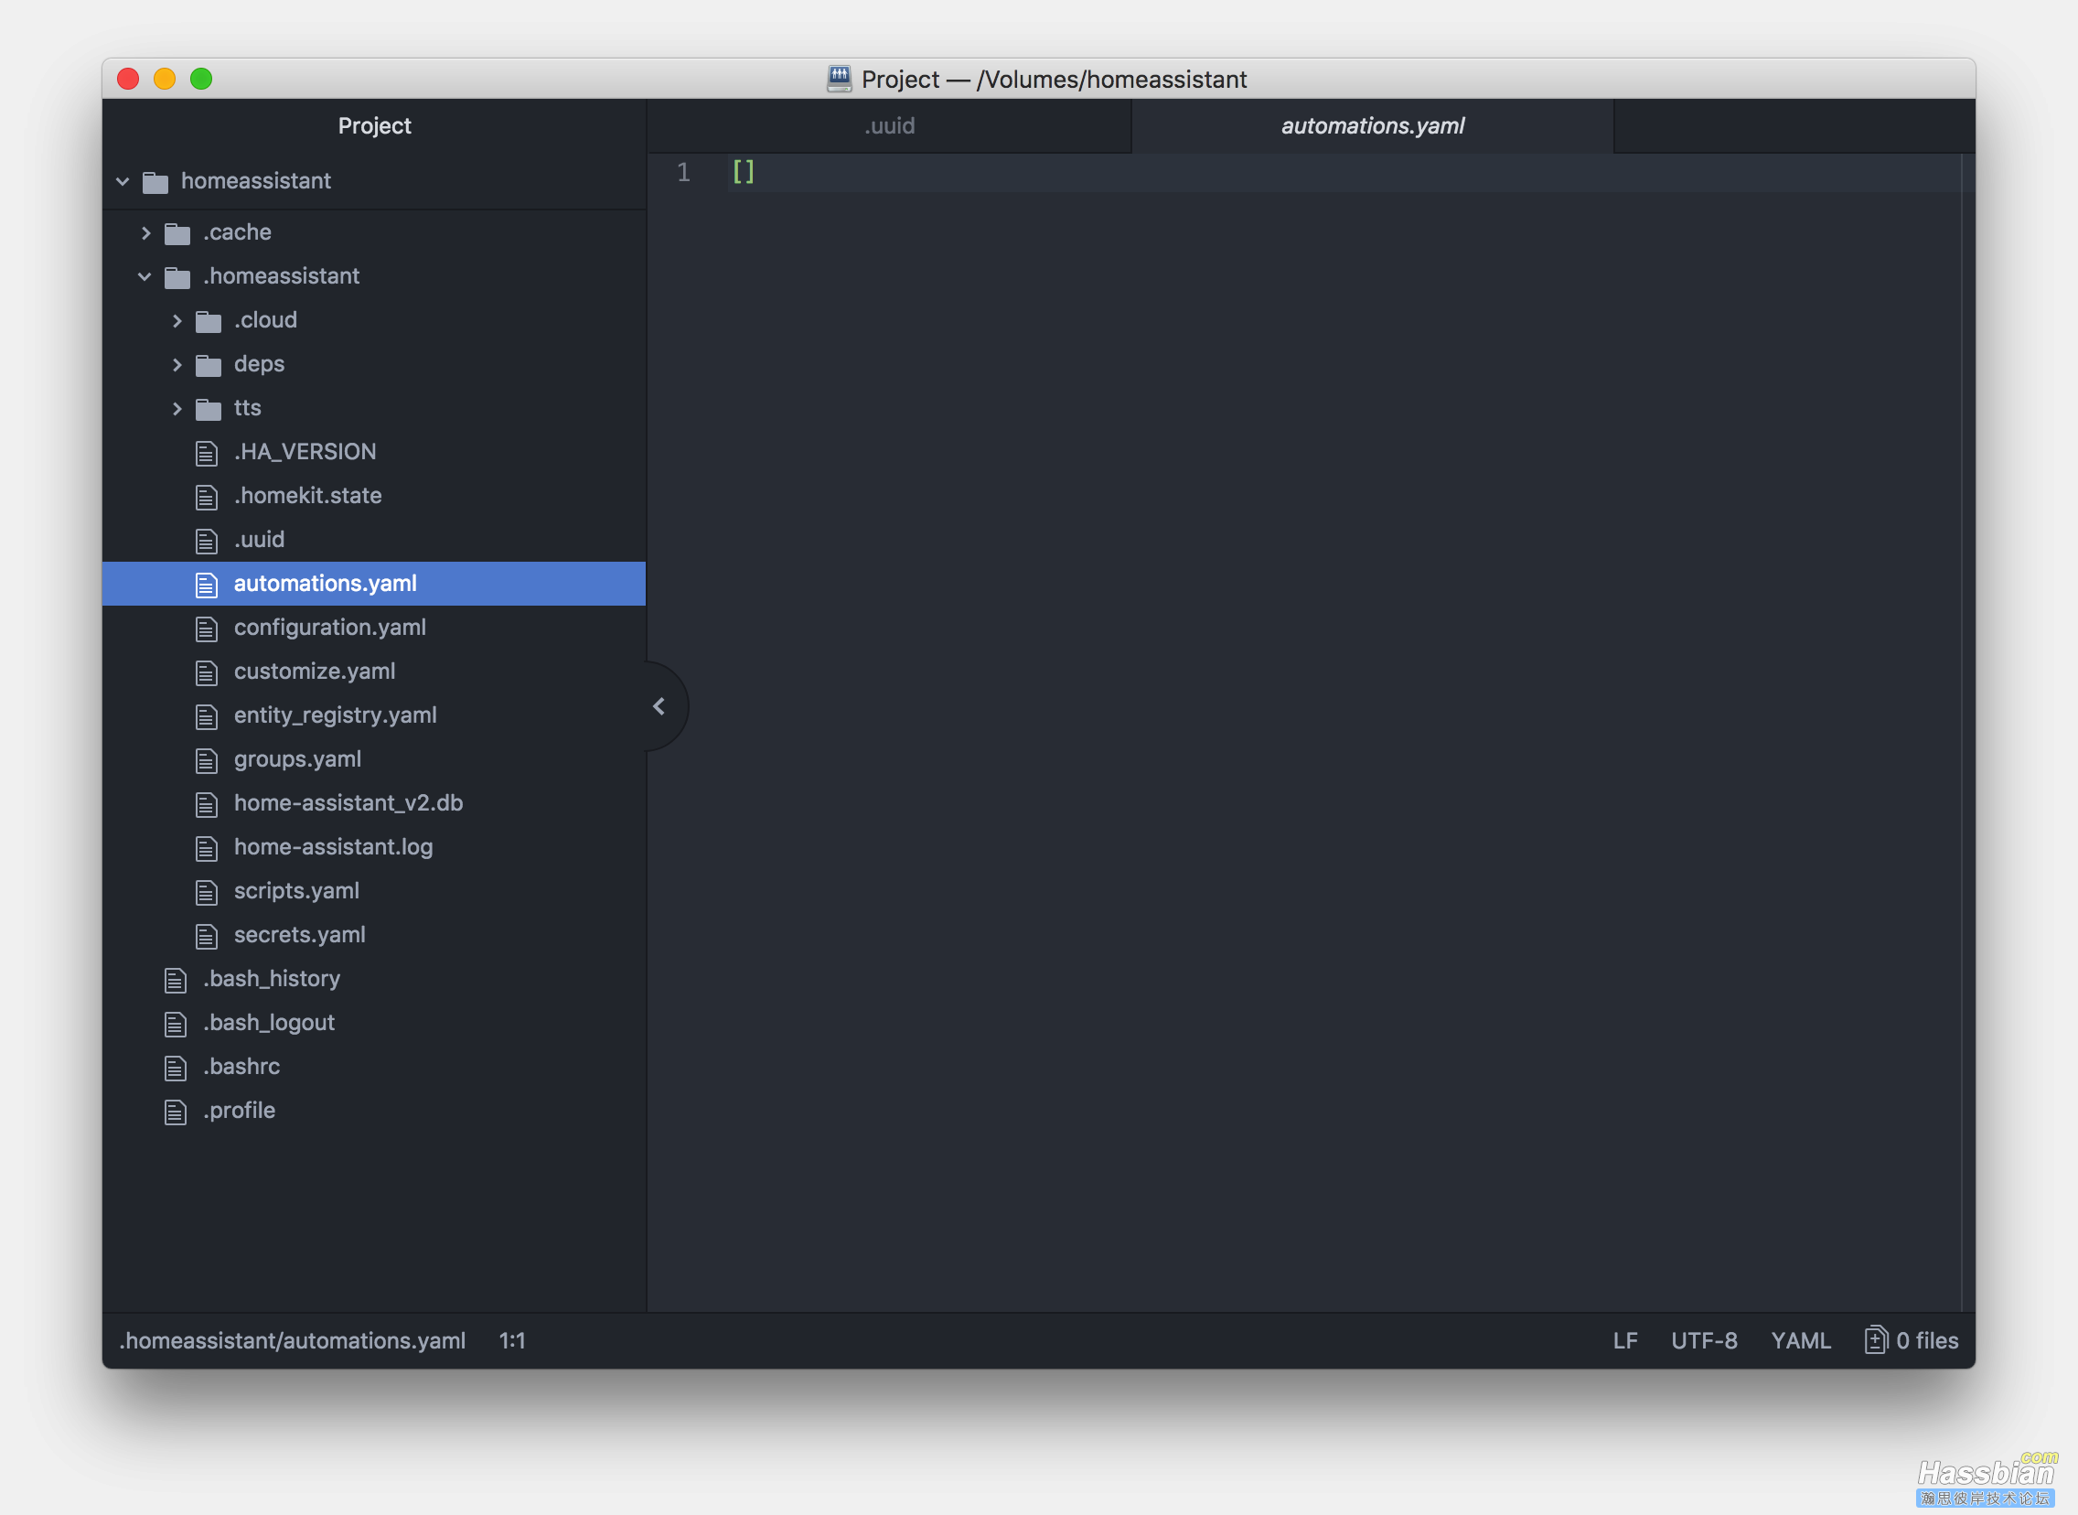Open the .profile file
The width and height of the screenshot is (2078, 1515).
tap(239, 1111)
